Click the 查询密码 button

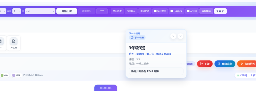pyautogui.click(x=206, y=11)
